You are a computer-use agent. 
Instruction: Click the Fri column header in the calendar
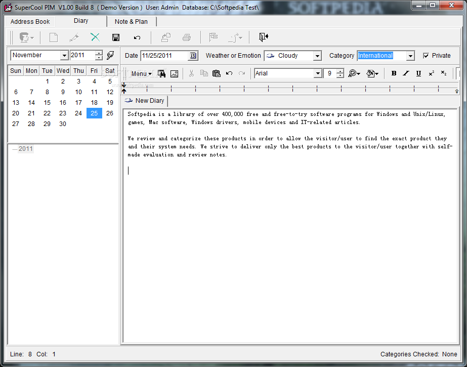click(94, 70)
